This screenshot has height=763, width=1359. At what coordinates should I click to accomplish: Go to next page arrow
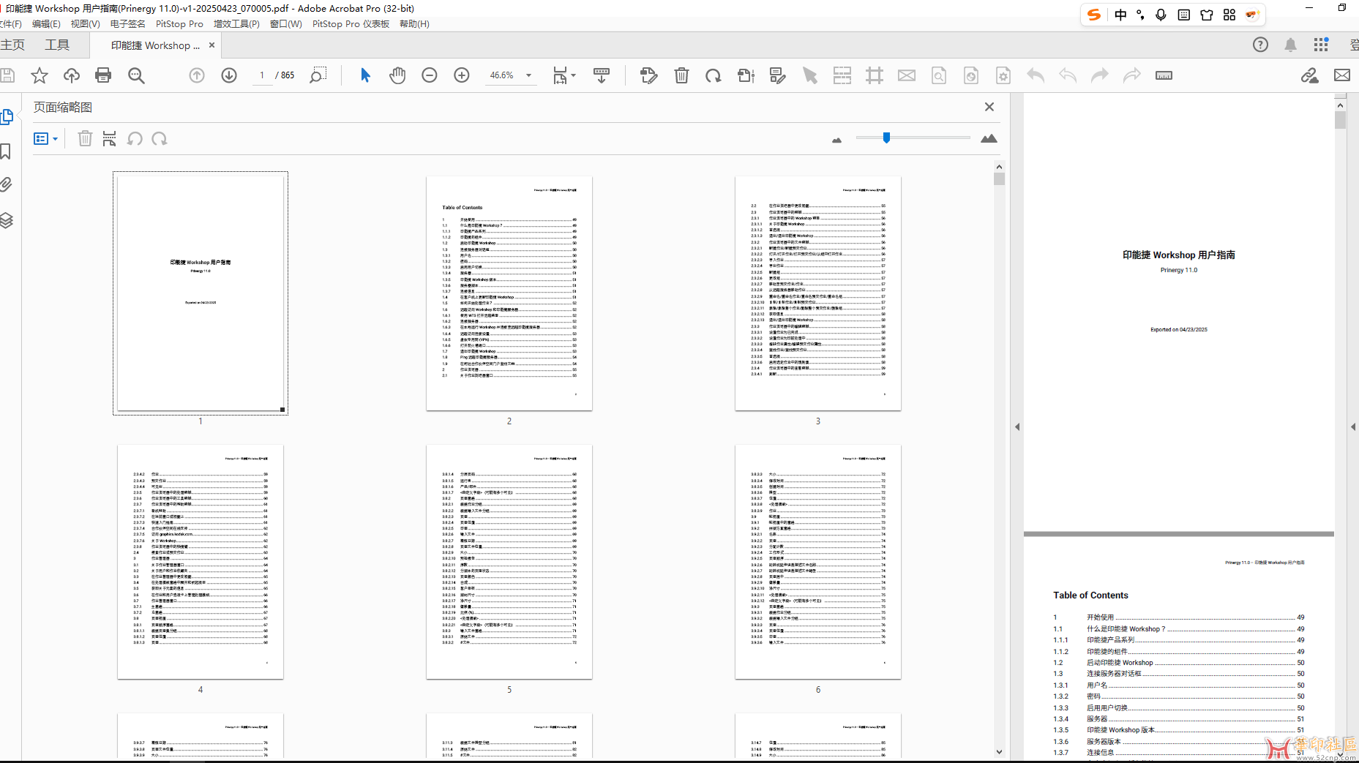pyautogui.click(x=229, y=75)
